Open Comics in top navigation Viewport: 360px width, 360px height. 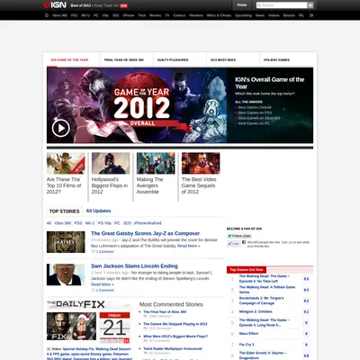pyautogui.click(x=179, y=15)
